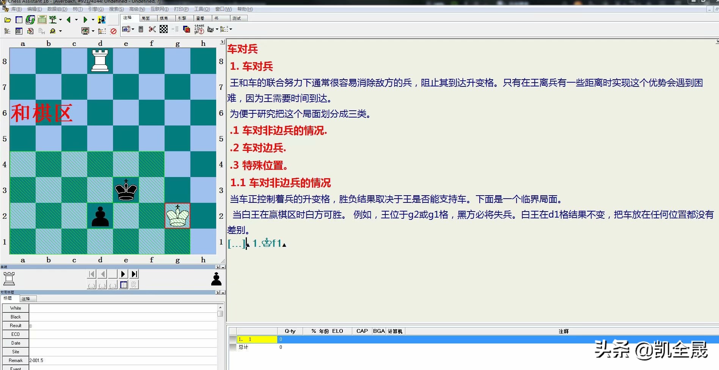Select the 'ab' text annotation tool
Screen dimensions: 719x370
[x=127, y=29]
